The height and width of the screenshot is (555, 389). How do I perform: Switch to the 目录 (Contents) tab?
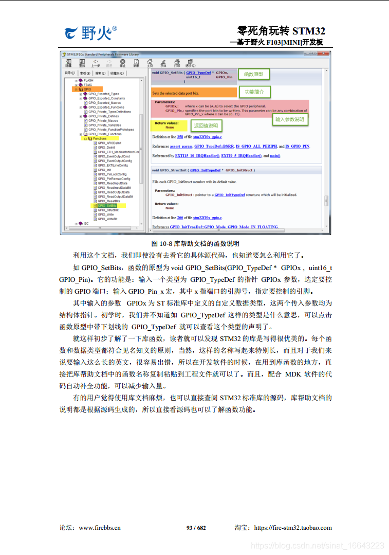70,73
